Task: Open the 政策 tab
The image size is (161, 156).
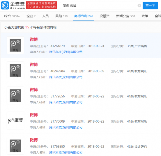Action: click(145, 16)
